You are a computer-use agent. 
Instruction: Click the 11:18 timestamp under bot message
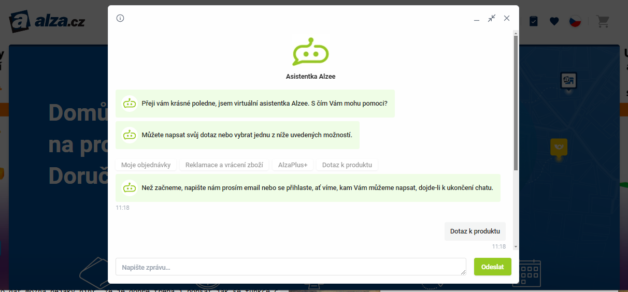(x=122, y=208)
